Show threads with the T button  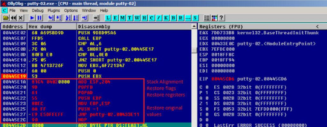130,18
